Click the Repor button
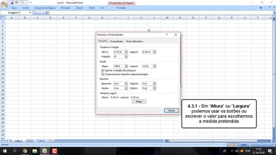 [x=139, y=102]
